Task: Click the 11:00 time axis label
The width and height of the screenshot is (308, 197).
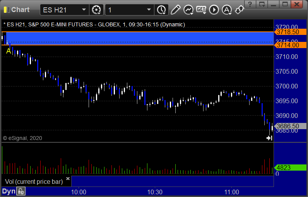Action: 231,192
